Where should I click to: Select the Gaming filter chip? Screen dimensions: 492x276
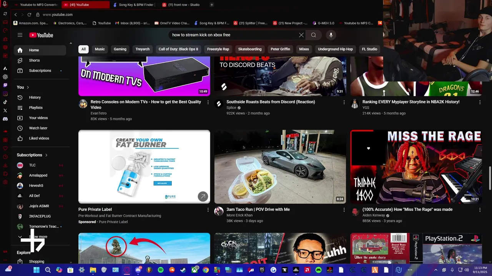[120, 49]
